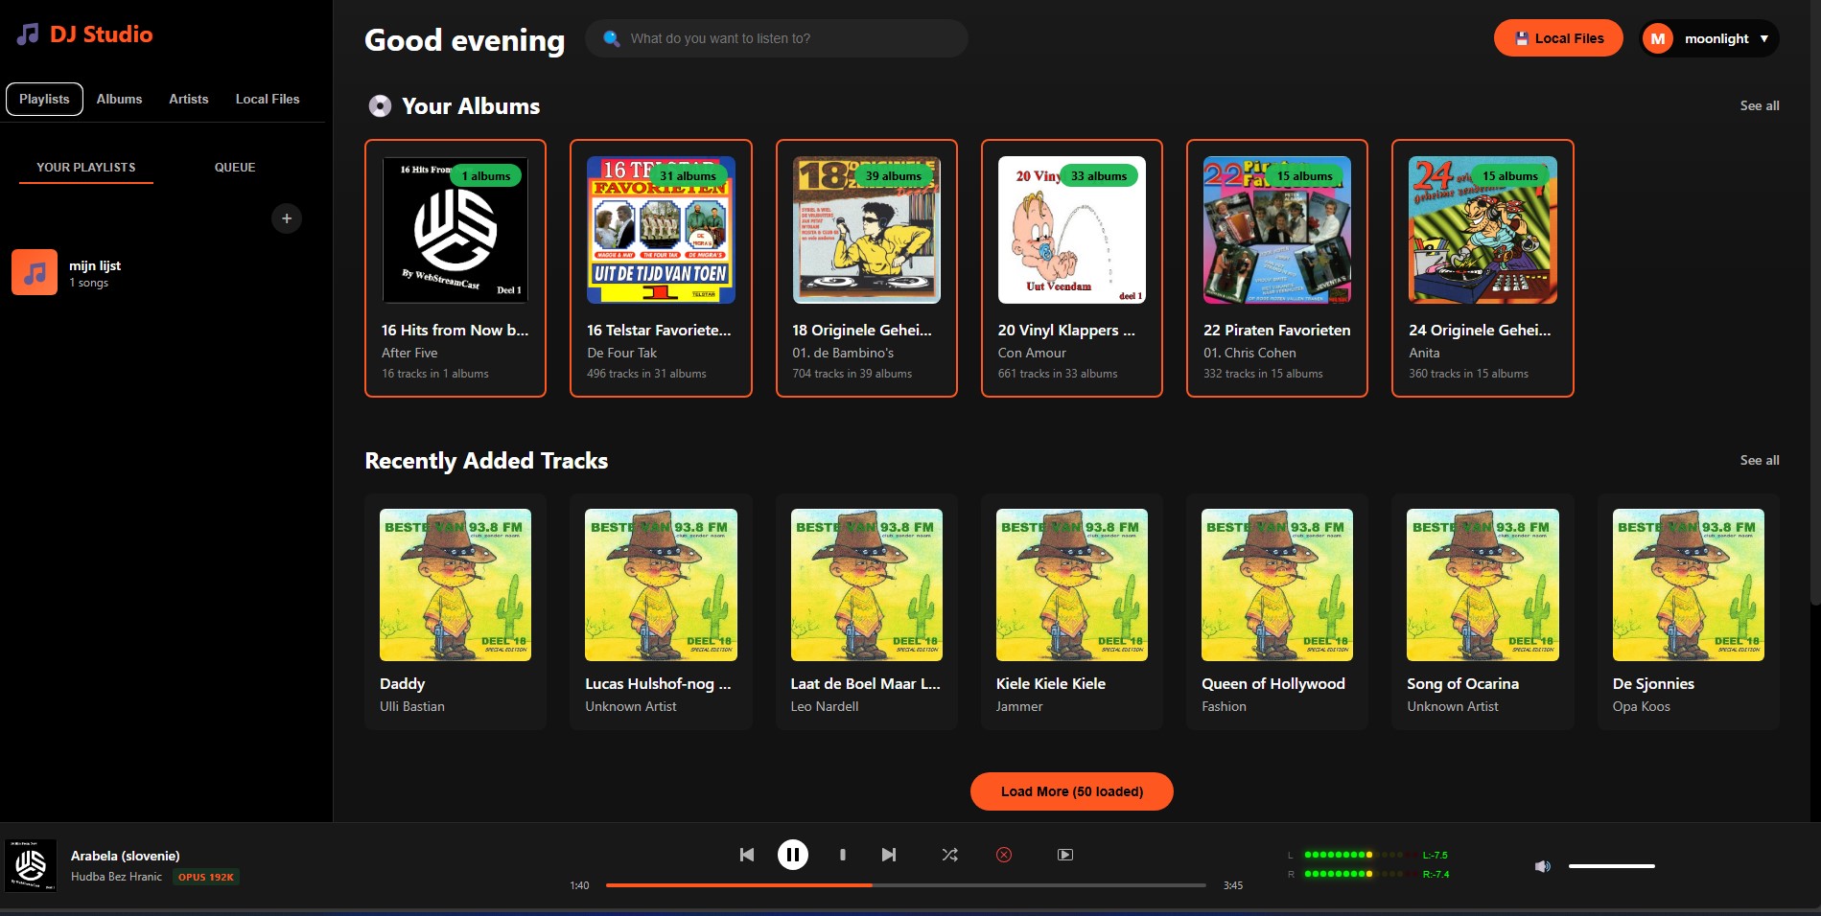The height and width of the screenshot is (916, 1821).
Task: Open the video player view icon
Action: 1064,855
